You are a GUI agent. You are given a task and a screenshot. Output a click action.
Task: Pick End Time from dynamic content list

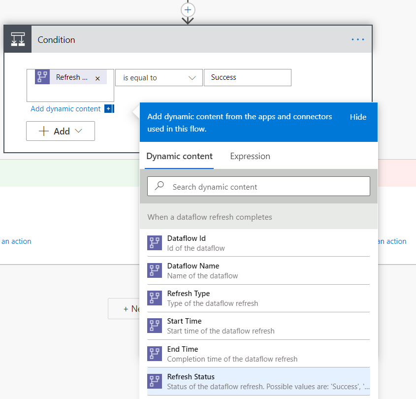pos(258,354)
